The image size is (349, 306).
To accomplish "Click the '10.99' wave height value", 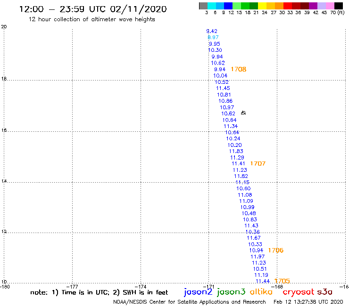I will click(x=248, y=207).
